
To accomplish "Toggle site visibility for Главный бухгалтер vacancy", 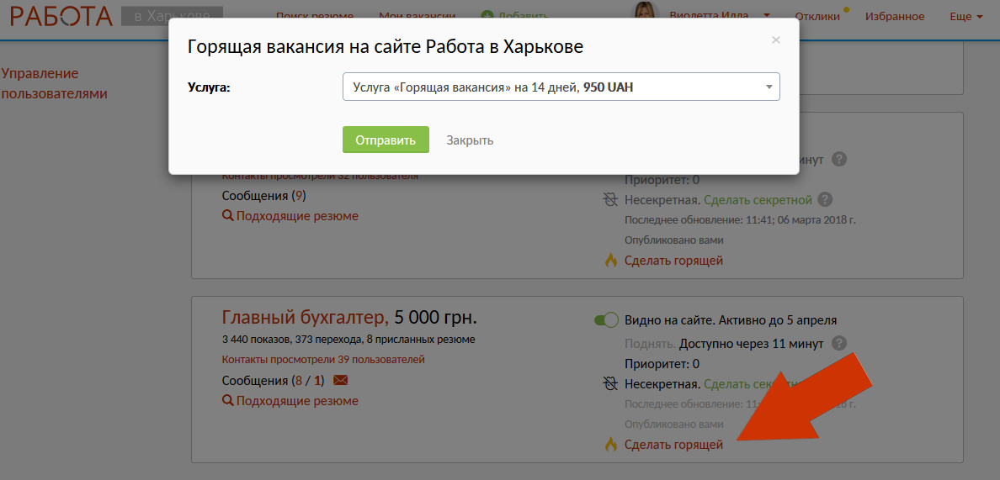I will pyautogui.click(x=606, y=320).
